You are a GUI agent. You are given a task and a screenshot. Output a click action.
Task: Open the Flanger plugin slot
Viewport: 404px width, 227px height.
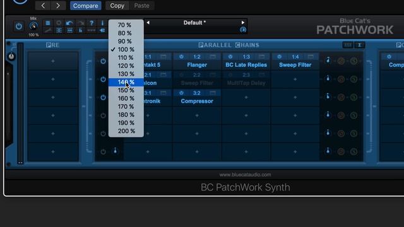coord(197,65)
